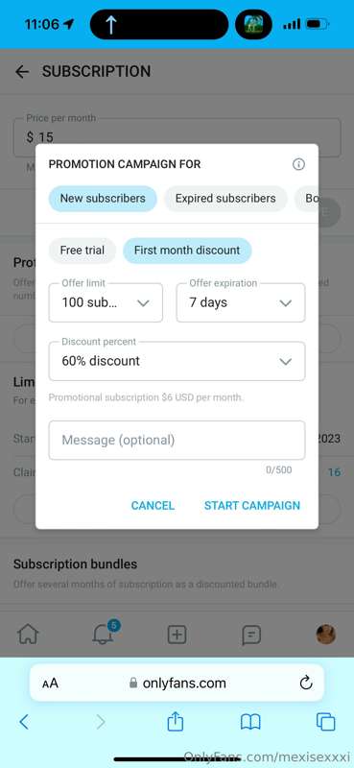Expand the Discount percent dropdown
The width and height of the screenshot is (354, 768).
(x=177, y=362)
